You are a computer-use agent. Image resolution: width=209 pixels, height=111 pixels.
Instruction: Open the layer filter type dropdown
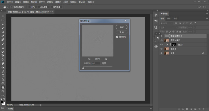coord(167,23)
